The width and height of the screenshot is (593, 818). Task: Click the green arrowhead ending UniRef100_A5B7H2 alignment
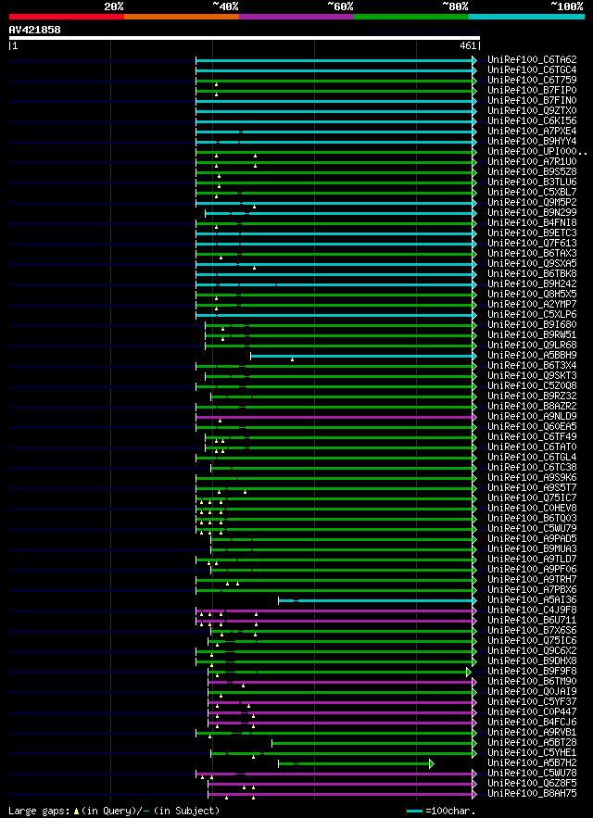coord(432,764)
